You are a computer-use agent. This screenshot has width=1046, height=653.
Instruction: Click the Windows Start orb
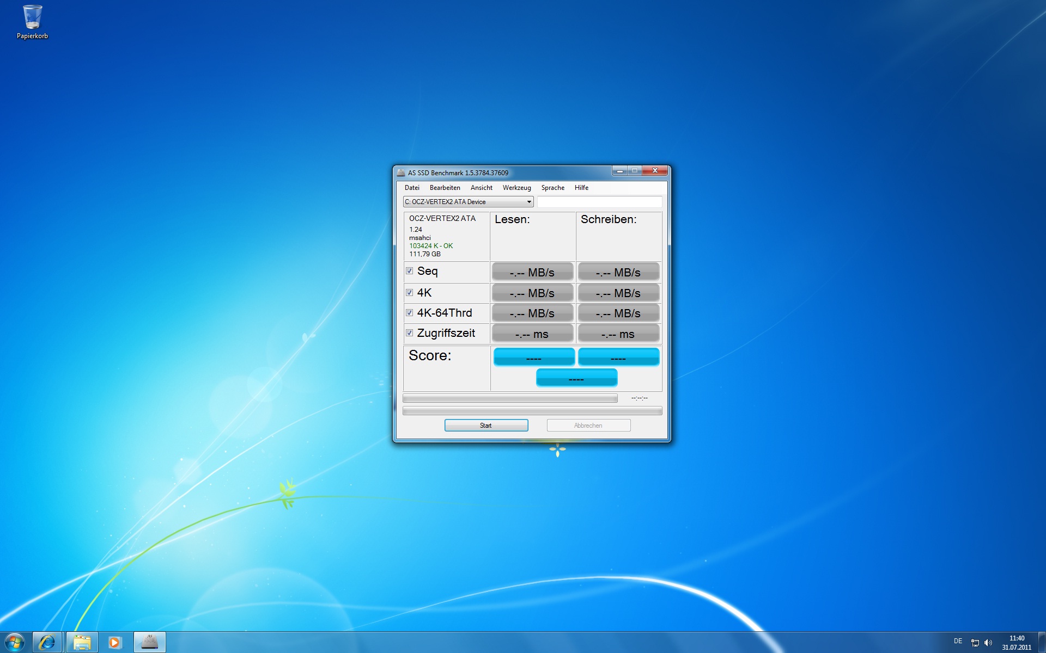15,642
